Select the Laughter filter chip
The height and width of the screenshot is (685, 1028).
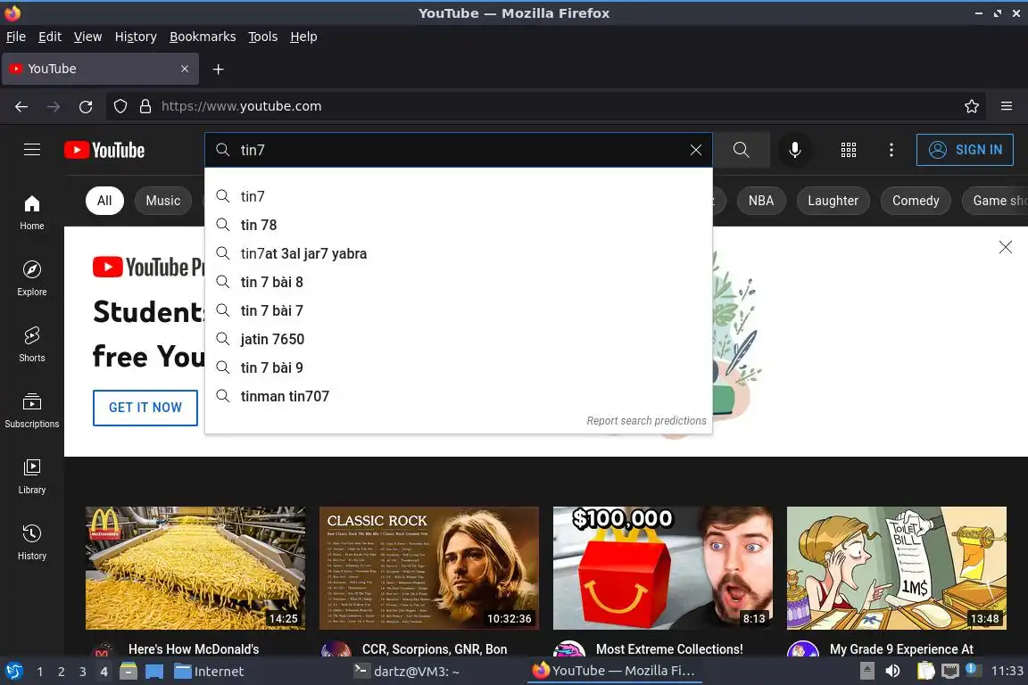tap(833, 201)
